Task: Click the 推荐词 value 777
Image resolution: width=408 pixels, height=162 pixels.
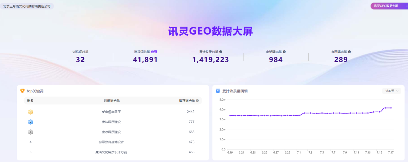Action: [x=192, y=122]
